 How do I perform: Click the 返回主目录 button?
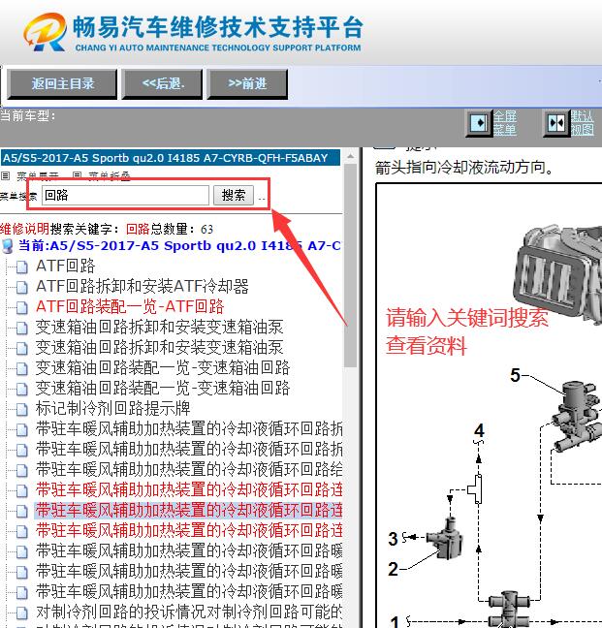click(62, 83)
